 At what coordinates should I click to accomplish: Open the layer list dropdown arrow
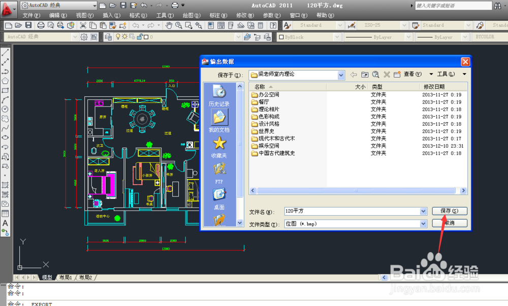coord(238,37)
